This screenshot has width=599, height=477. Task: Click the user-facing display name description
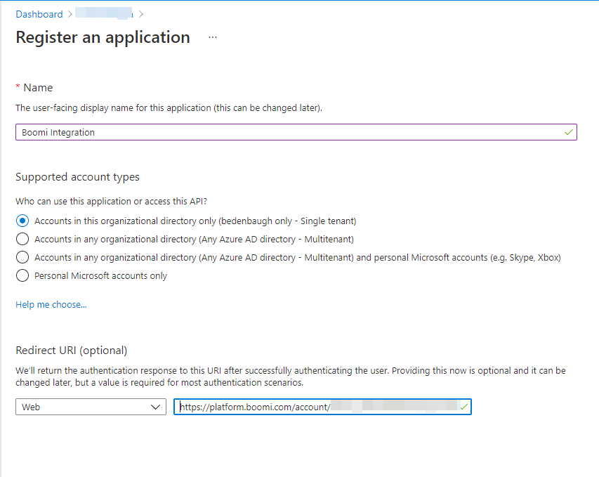click(169, 108)
